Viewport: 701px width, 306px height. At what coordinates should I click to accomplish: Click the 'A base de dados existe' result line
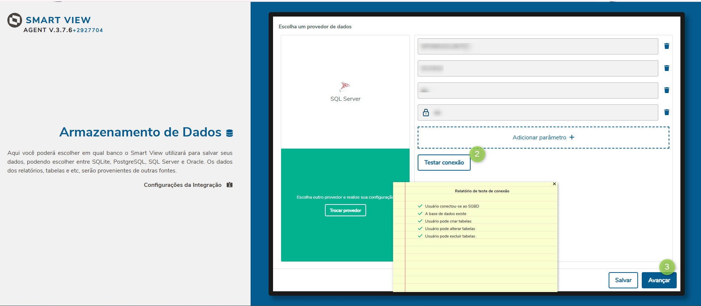coord(446,214)
